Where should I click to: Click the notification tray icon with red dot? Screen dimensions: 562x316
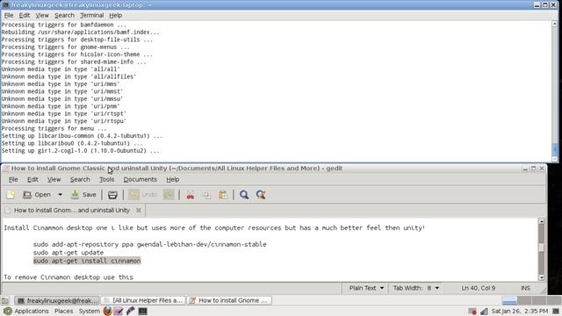(472, 311)
